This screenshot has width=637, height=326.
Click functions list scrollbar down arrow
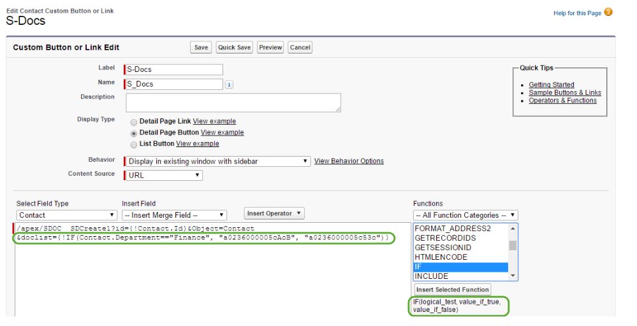click(513, 276)
